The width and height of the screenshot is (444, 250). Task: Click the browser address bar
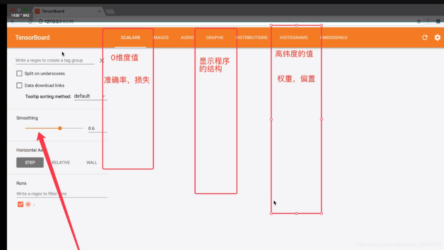(x=230, y=21)
